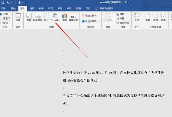172x117 pixels.
Task: Select the 插入 ribbon tab
Action: pos(22,8)
